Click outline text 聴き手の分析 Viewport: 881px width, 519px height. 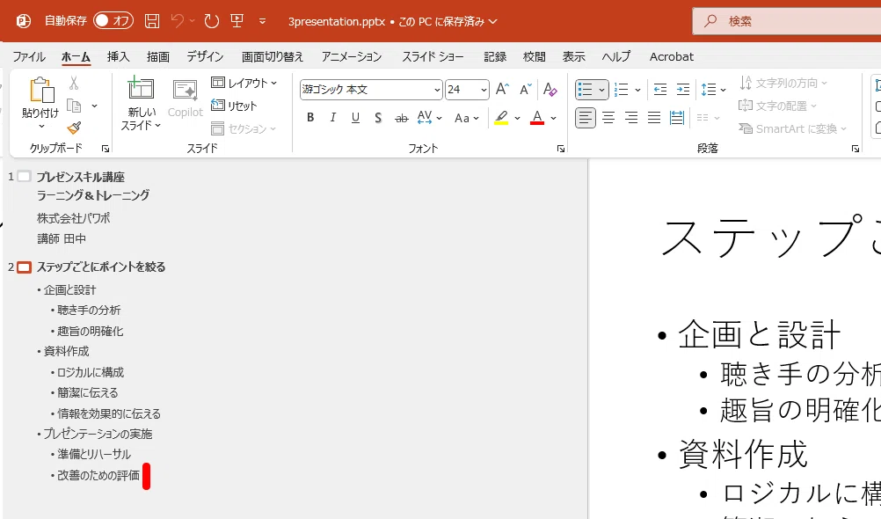(x=89, y=311)
